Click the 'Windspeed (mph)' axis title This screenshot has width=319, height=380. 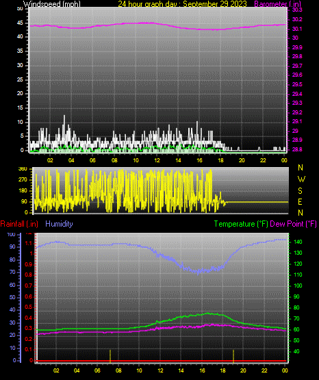[52, 3]
